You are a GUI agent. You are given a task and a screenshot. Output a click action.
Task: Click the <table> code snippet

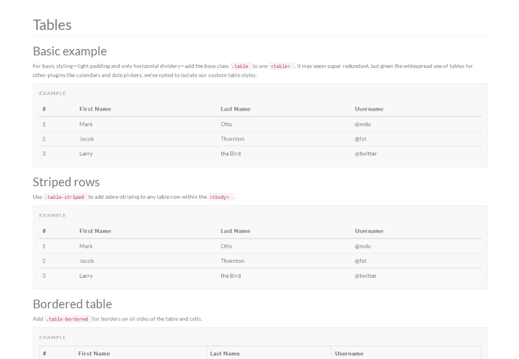(281, 66)
